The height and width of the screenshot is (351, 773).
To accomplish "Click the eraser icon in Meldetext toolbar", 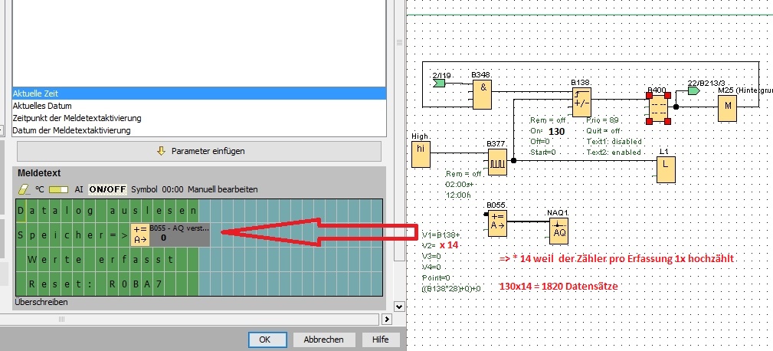I will 23,189.
